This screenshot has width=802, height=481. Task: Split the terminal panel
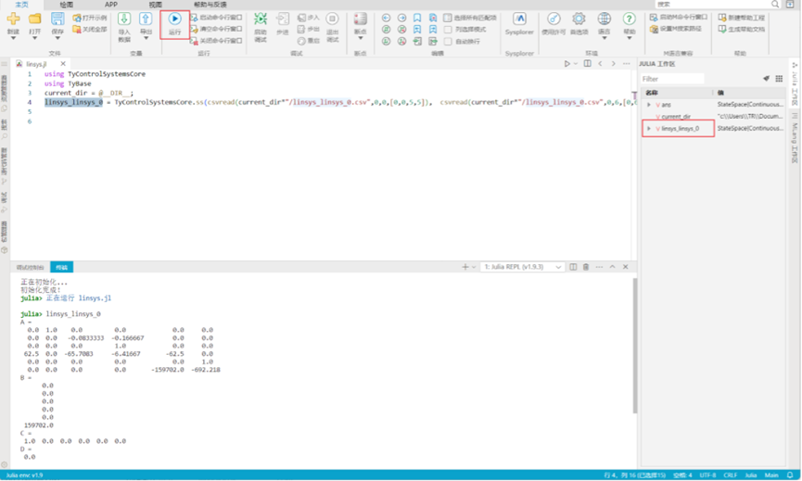coord(573,267)
